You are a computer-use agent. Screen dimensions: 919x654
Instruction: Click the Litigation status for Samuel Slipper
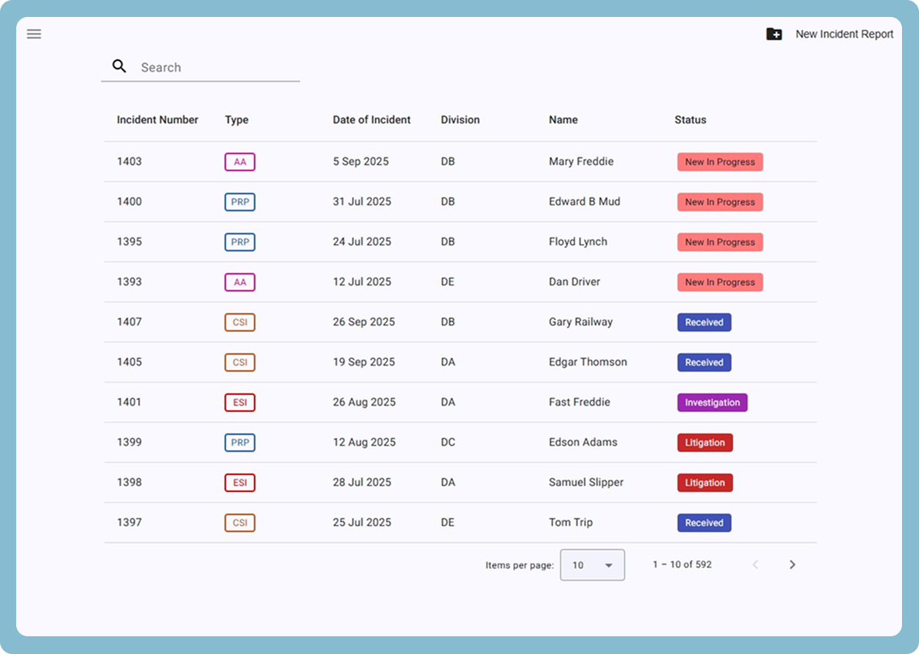click(x=704, y=483)
